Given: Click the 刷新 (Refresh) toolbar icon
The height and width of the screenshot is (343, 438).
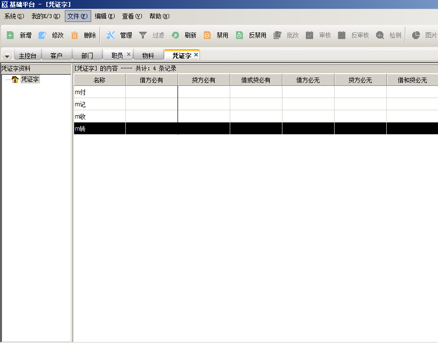Looking at the screenshot, I should coord(175,35).
